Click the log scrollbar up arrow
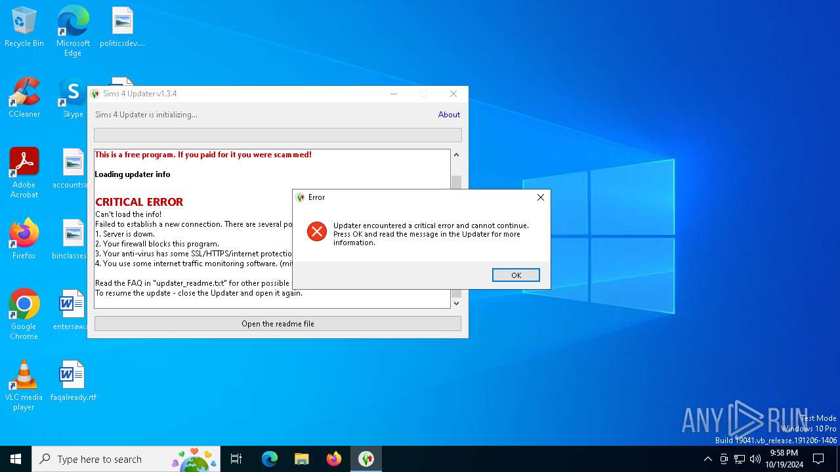Viewport: 840px width, 472px height. pos(456,155)
